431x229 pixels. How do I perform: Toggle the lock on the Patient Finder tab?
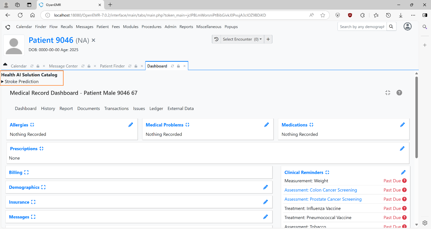tap(136, 66)
